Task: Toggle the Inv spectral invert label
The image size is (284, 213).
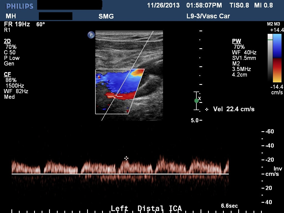Action: [x=278, y=169]
